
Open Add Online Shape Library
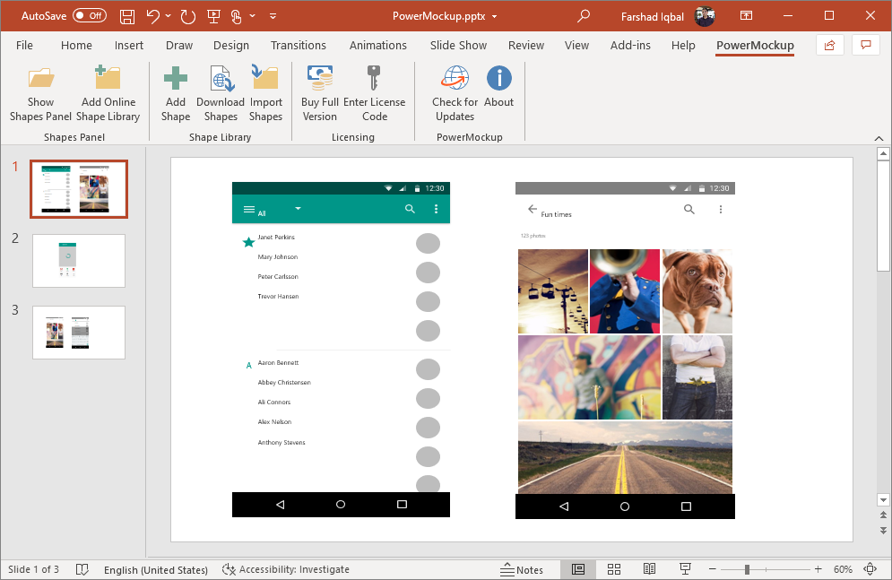click(108, 79)
